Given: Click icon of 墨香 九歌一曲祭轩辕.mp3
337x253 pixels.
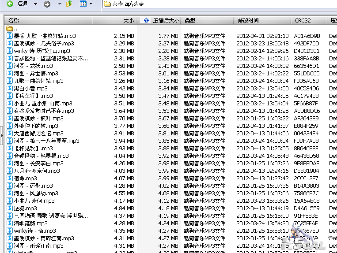Looking at the screenshot, I should (9, 36).
